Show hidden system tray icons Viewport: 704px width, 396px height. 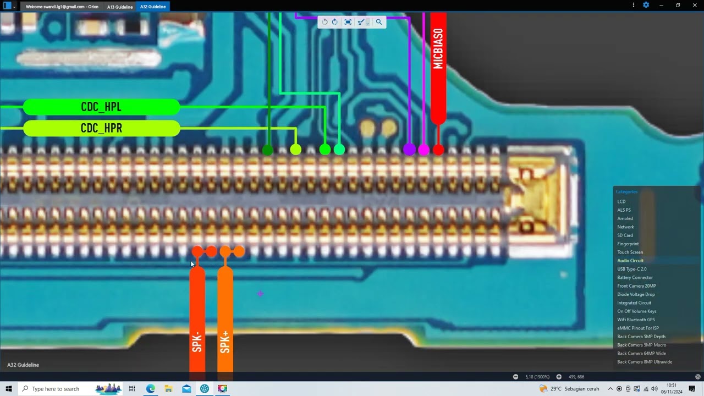[610, 389]
